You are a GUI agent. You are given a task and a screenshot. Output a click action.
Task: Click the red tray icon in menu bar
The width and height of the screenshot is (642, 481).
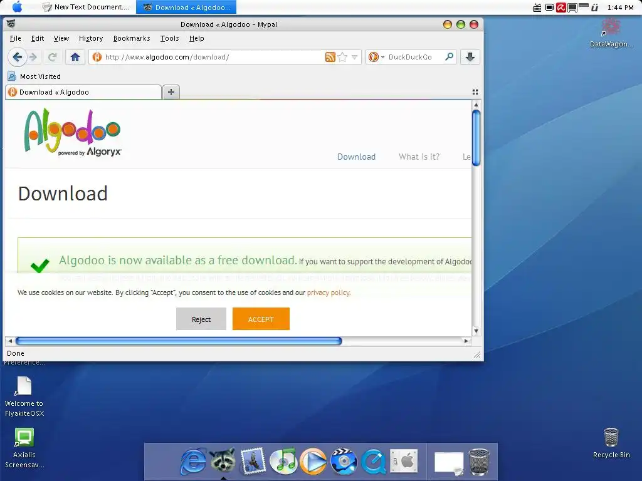click(561, 8)
